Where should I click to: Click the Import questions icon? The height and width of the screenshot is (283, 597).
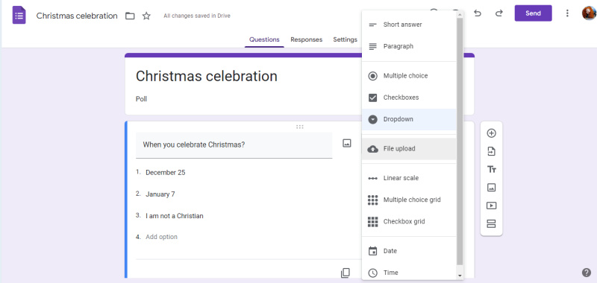492,152
